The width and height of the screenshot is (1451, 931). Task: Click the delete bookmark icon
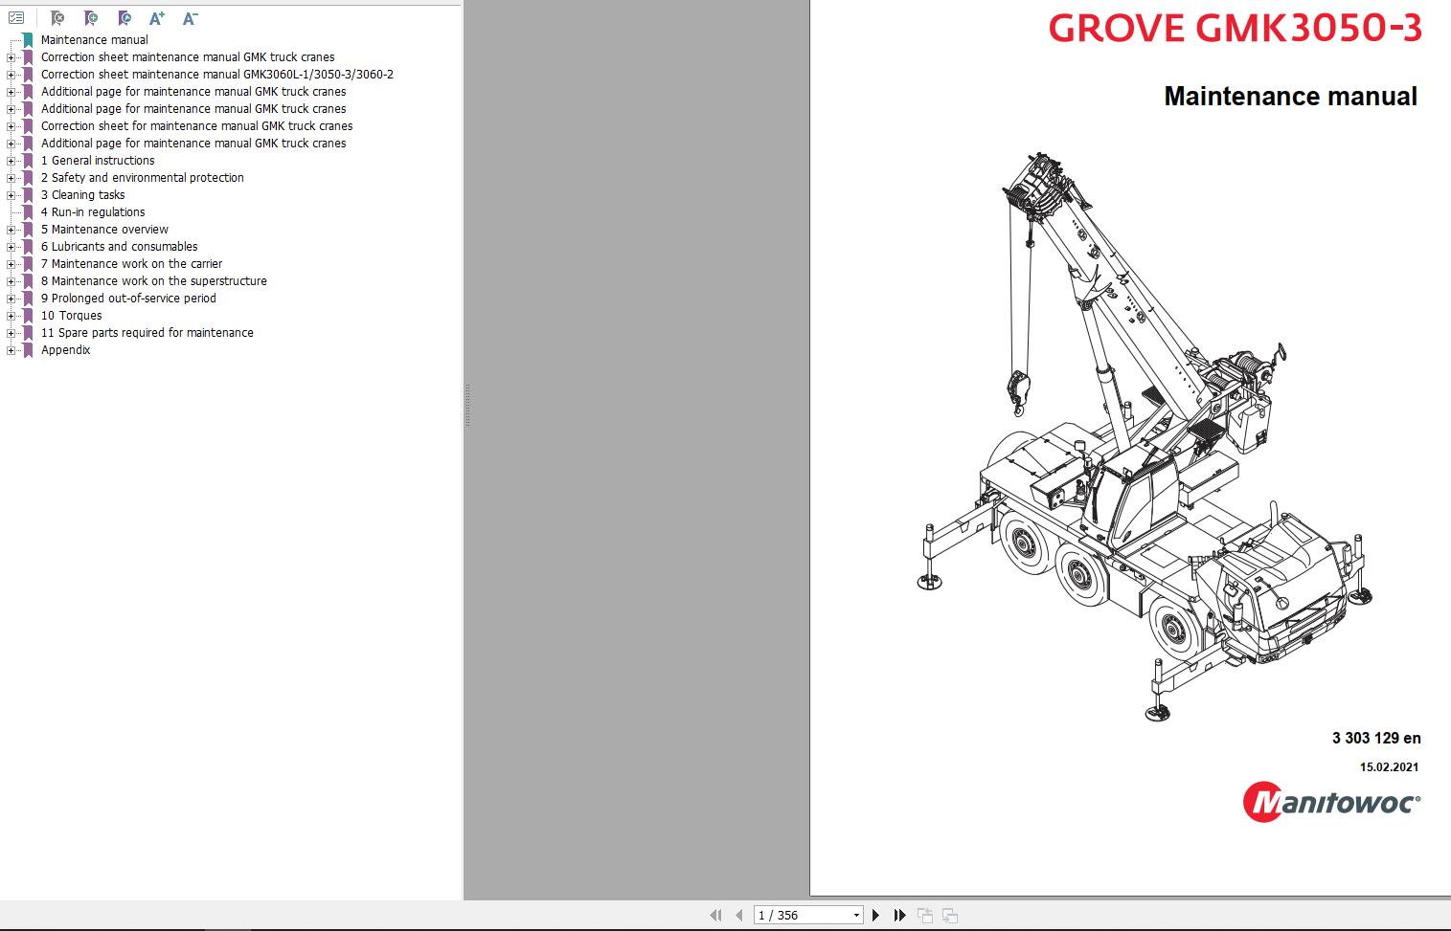tap(57, 18)
